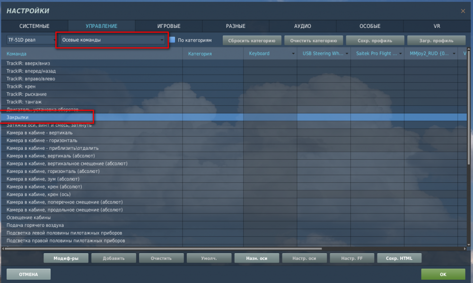Click the vertical scrollbar thumb
This screenshot has width=473, height=283.
[468, 107]
